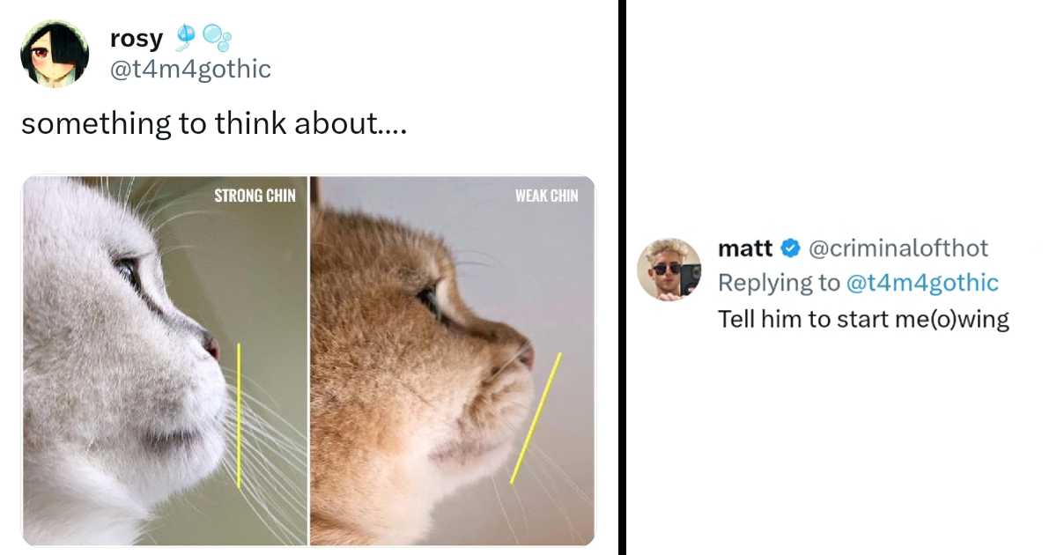The width and height of the screenshot is (1057, 555).
Task: Click the STRONG CHIN caption label
Action: click(255, 196)
